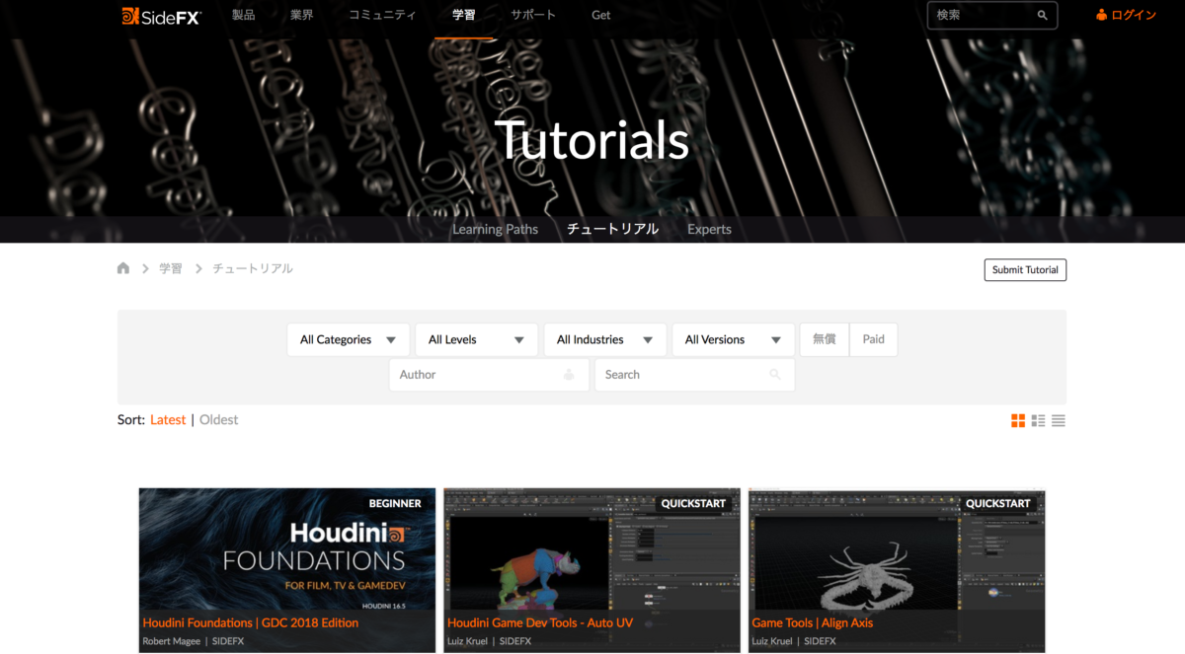Click the SideFX logo

coord(161,15)
